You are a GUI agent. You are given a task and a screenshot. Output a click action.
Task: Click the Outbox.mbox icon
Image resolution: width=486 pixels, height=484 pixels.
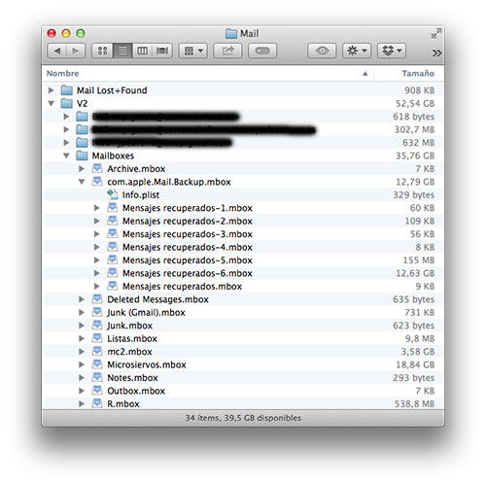pyautogui.click(x=97, y=390)
